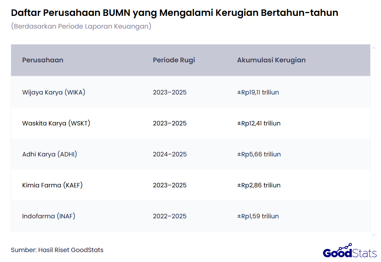Click the ±Rp1,59 triliun value
This screenshot has width=381, height=262.
pyautogui.click(x=258, y=216)
